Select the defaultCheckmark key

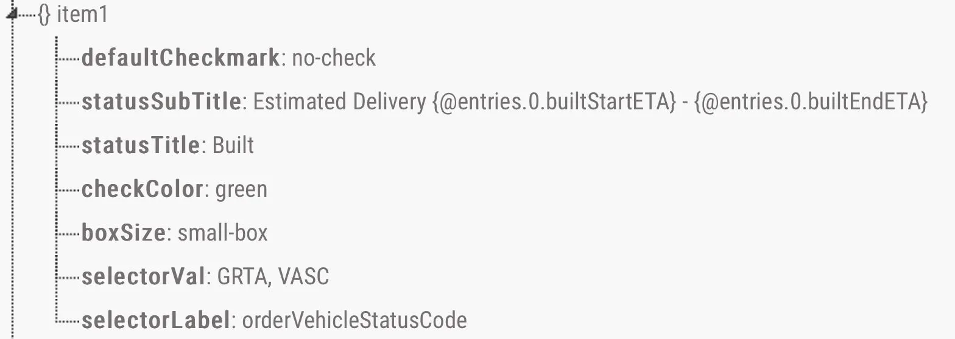(x=180, y=58)
